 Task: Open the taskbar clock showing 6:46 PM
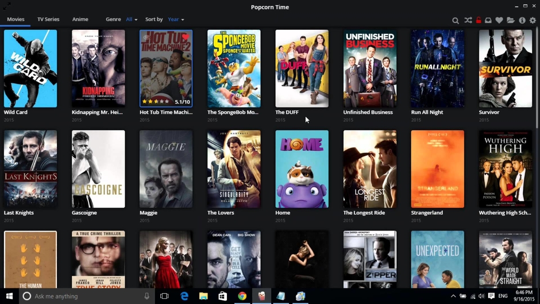click(524, 296)
